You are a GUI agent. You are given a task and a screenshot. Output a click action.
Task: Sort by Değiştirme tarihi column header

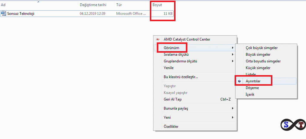click(92, 5)
